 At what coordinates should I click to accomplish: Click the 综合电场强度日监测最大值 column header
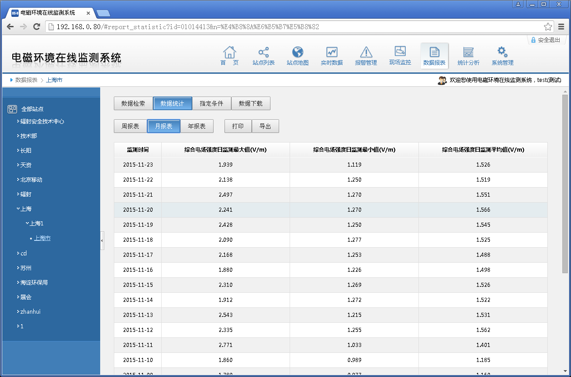(x=225, y=149)
